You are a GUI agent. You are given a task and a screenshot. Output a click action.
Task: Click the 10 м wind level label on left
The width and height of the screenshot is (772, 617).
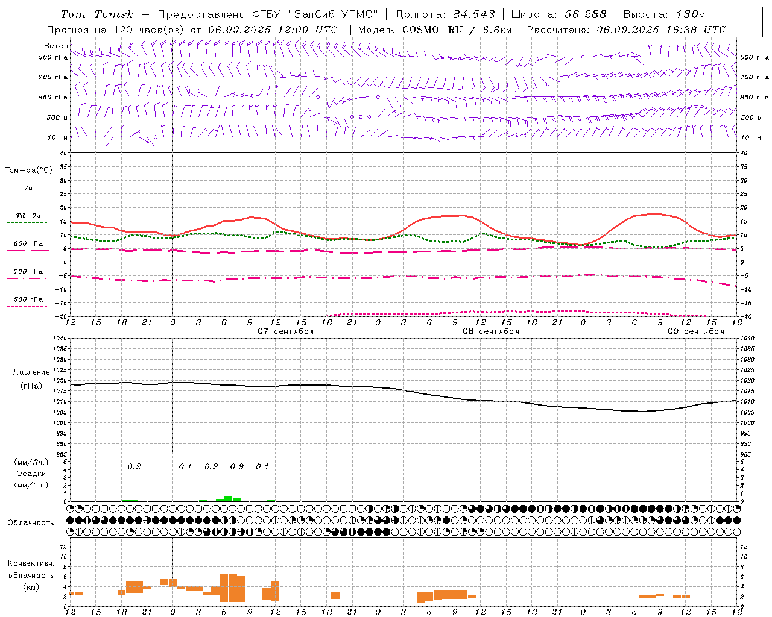click(x=58, y=137)
